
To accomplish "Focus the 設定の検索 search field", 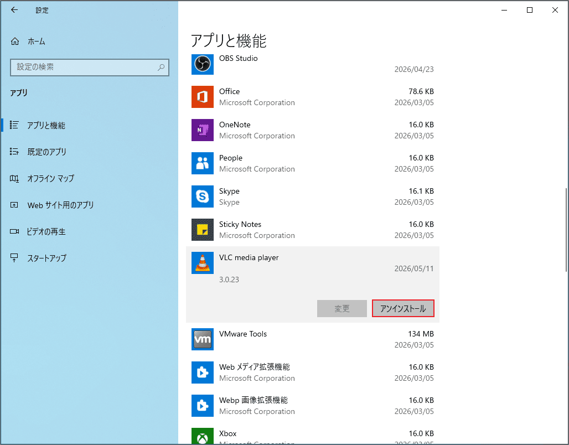I will [x=90, y=67].
